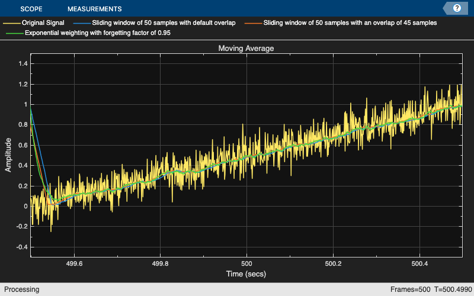Click the Amplitude y-axis label

[8, 155]
